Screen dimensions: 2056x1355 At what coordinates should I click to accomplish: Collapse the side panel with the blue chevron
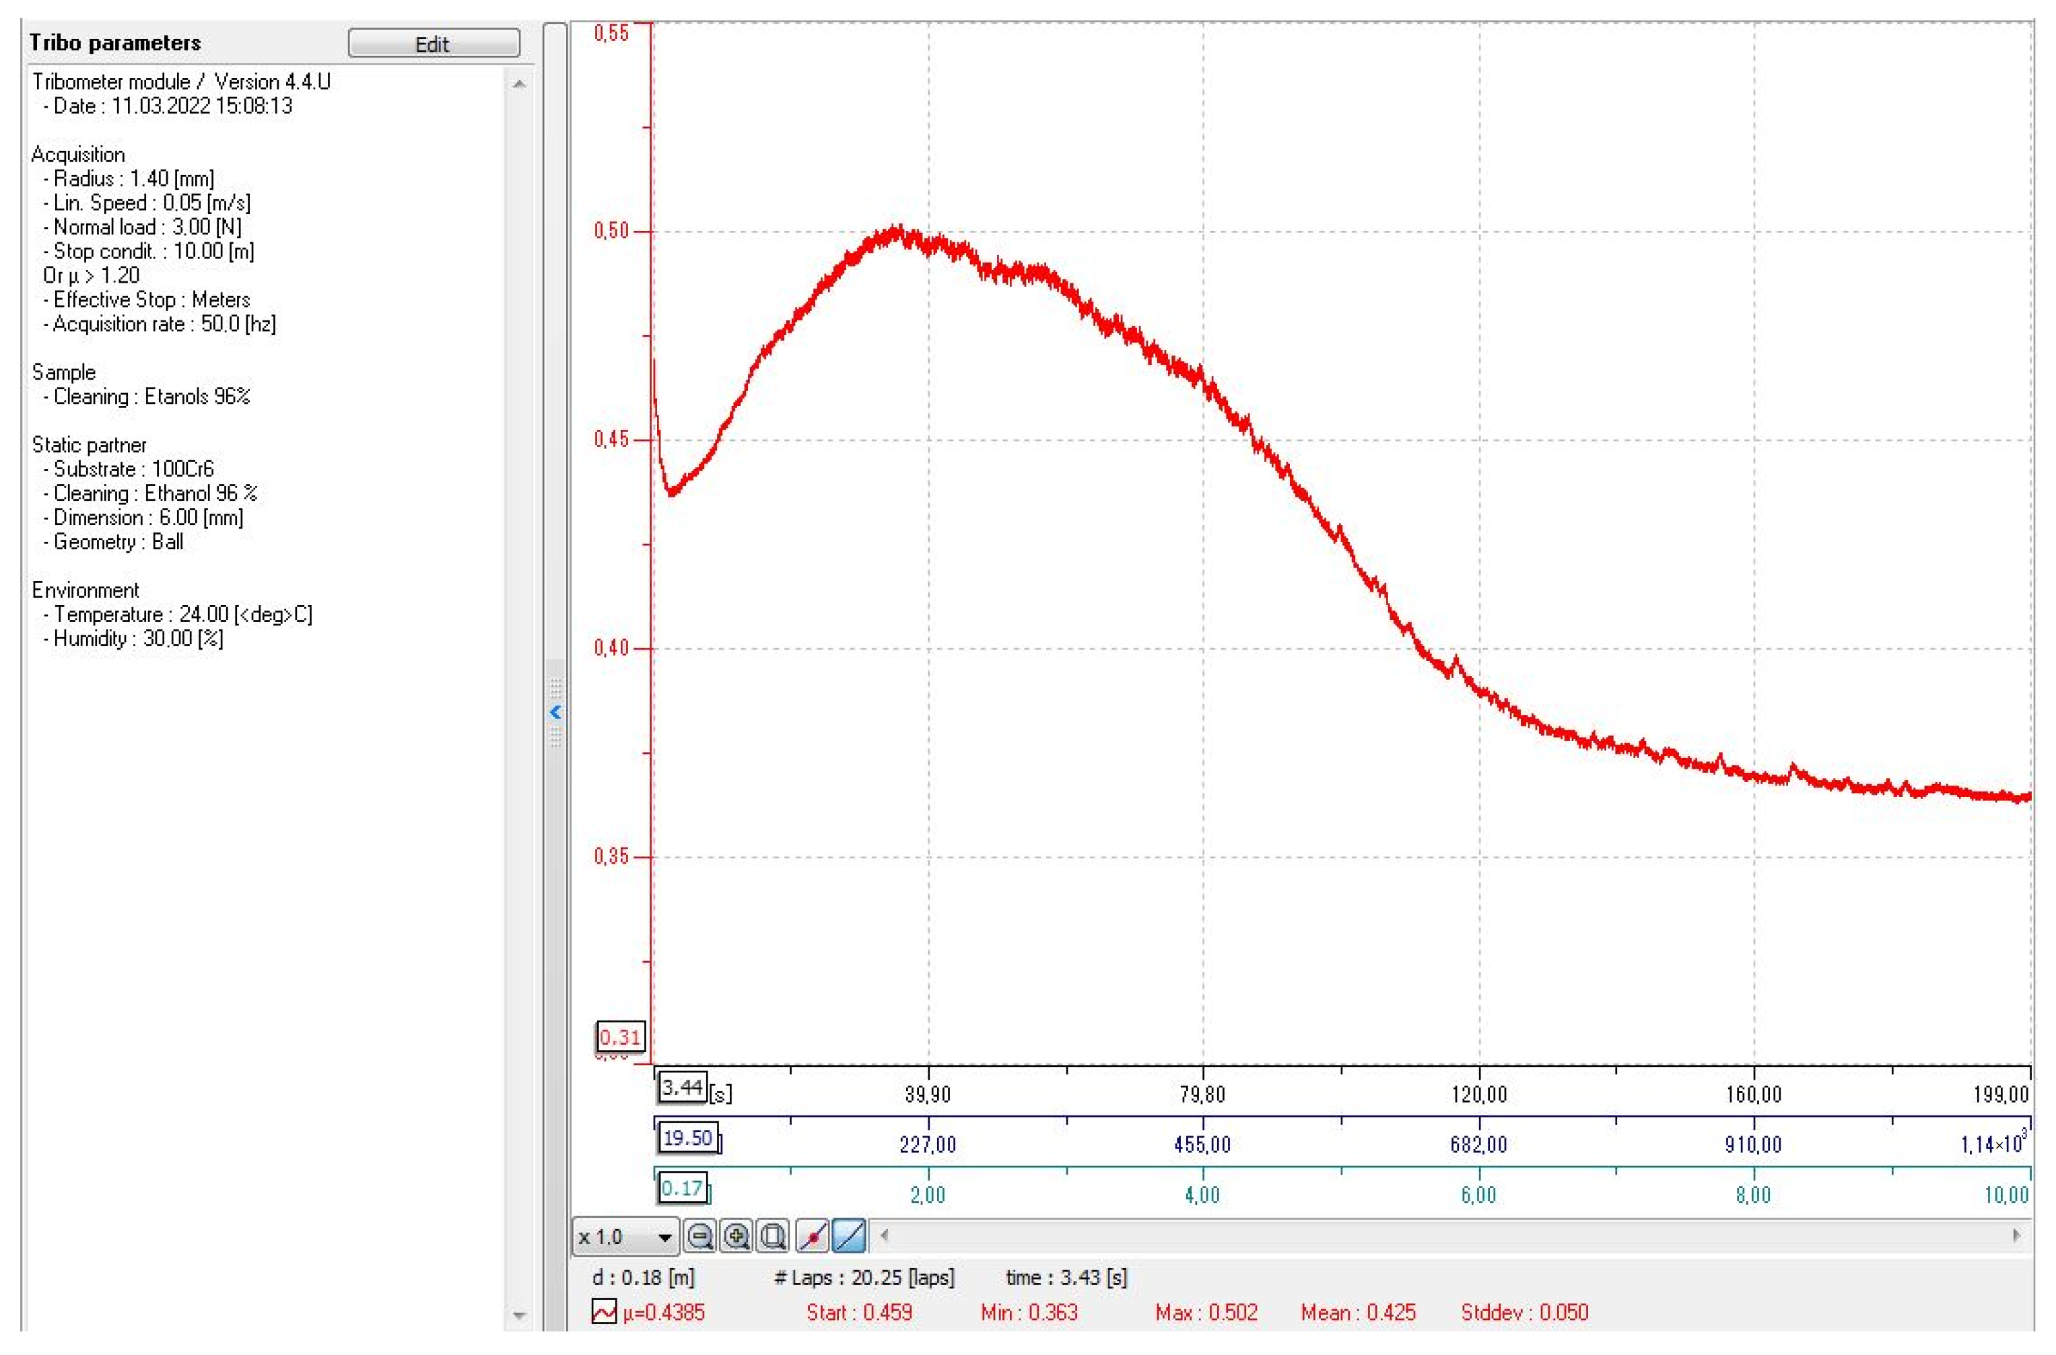[x=555, y=712]
